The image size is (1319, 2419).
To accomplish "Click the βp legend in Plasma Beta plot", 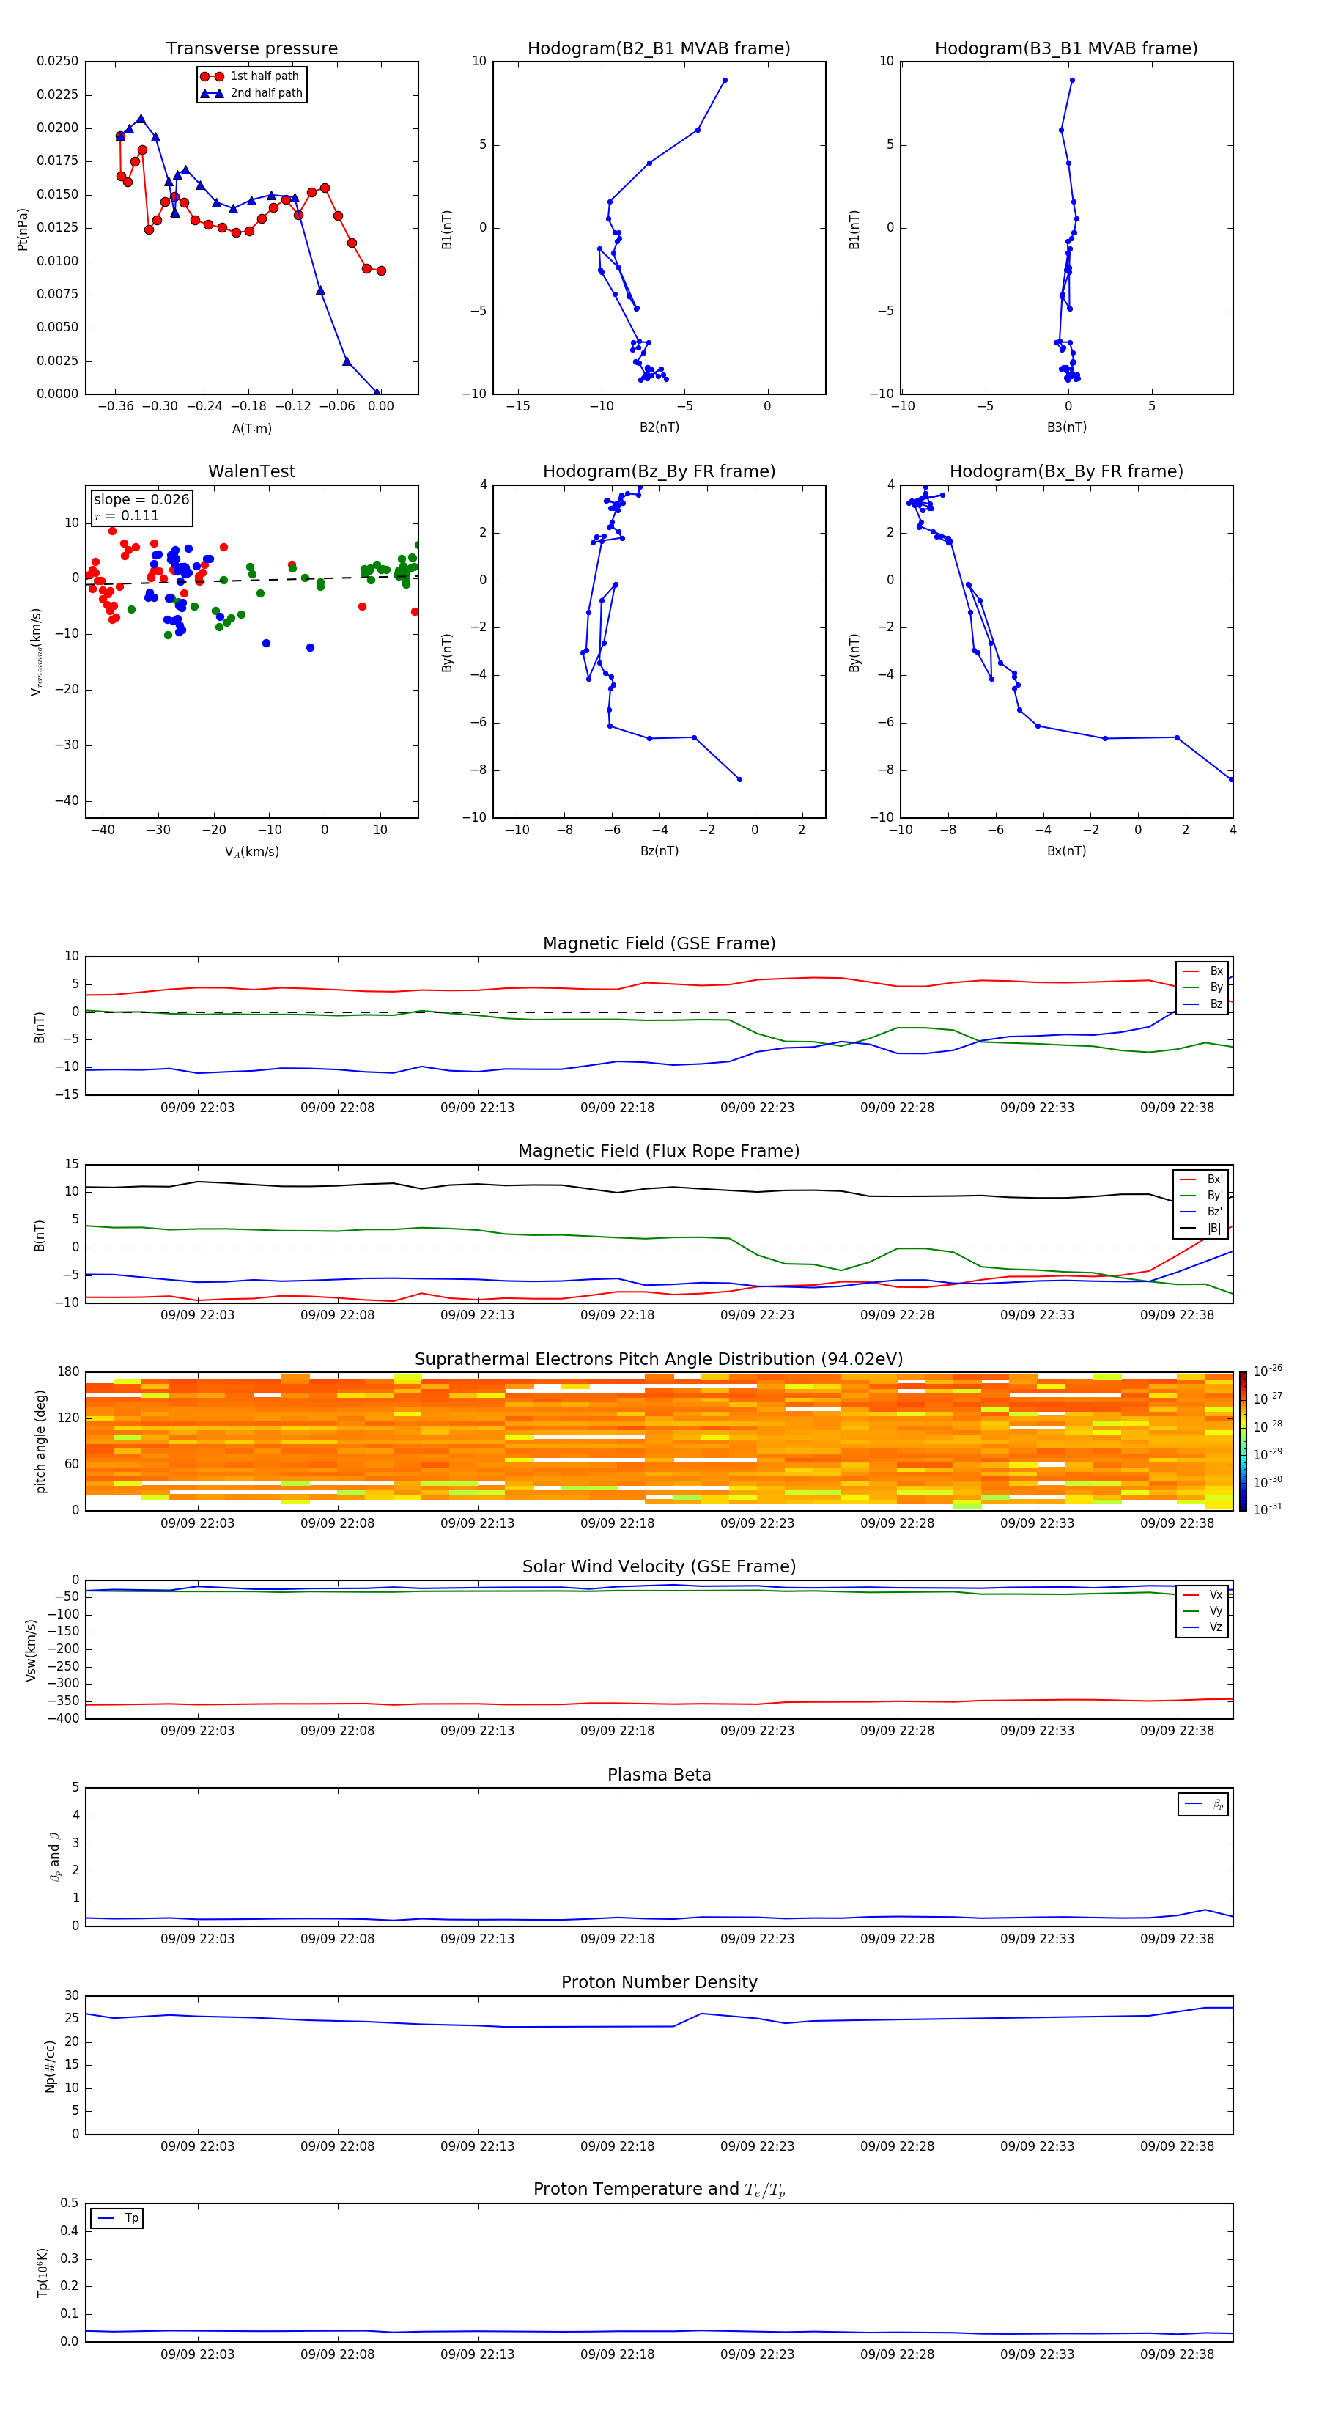I will point(1203,1804).
